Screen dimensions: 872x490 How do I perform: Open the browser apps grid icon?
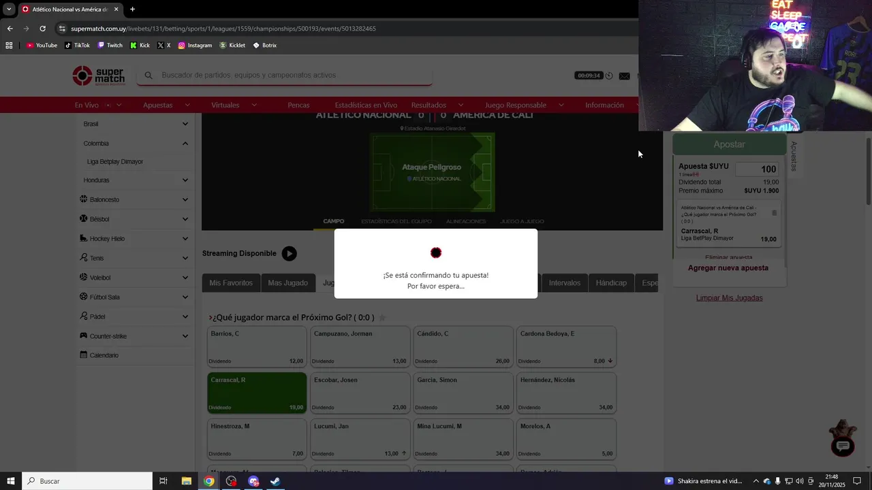click(x=9, y=46)
